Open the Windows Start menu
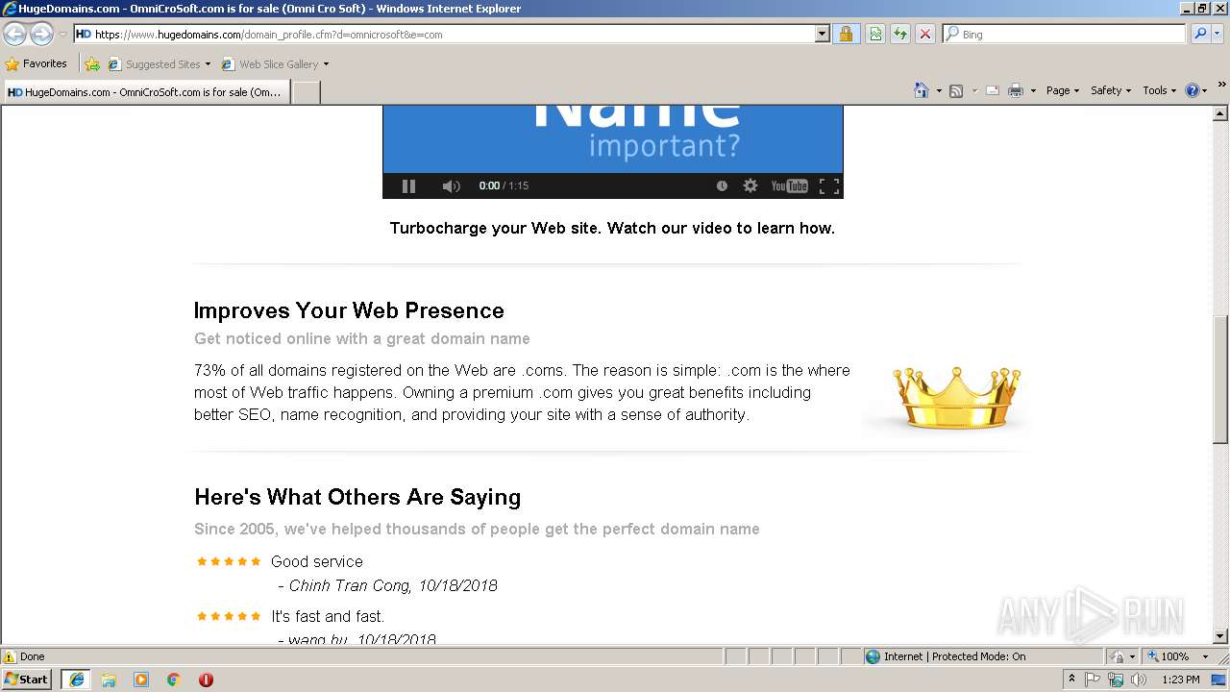The height and width of the screenshot is (692, 1230). tap(27, 679)
